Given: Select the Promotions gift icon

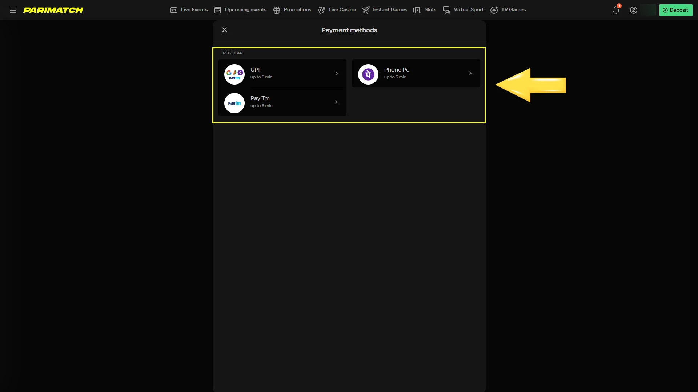Looking at the screenshot, I should (277, 10).
